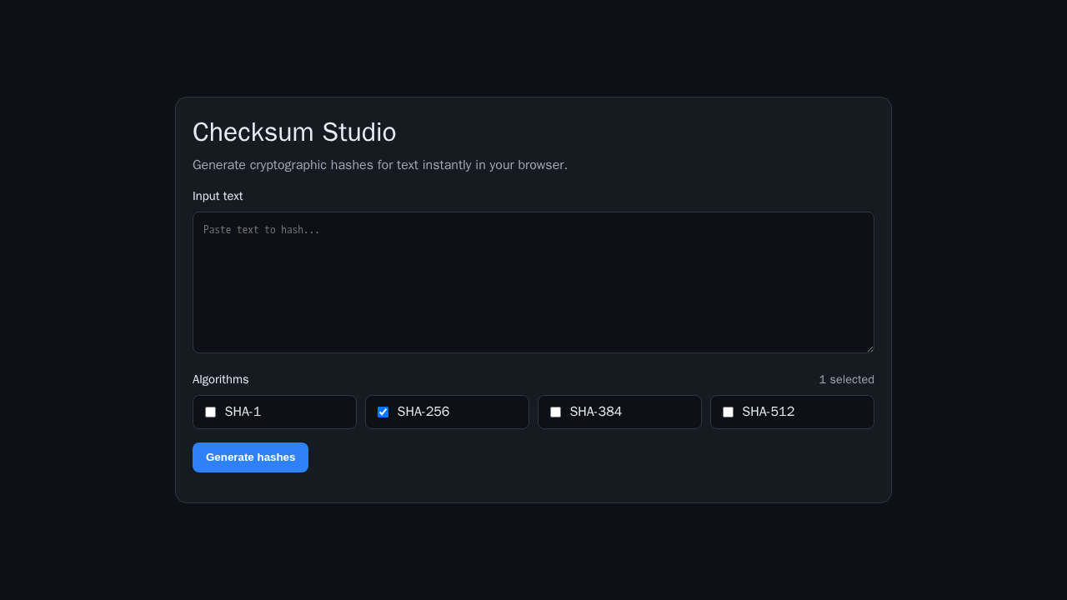The height and width of the screenshot is (600, 1067).
Task: Select the SHA-512 algorithm
Action: click(x=728, y=412)
